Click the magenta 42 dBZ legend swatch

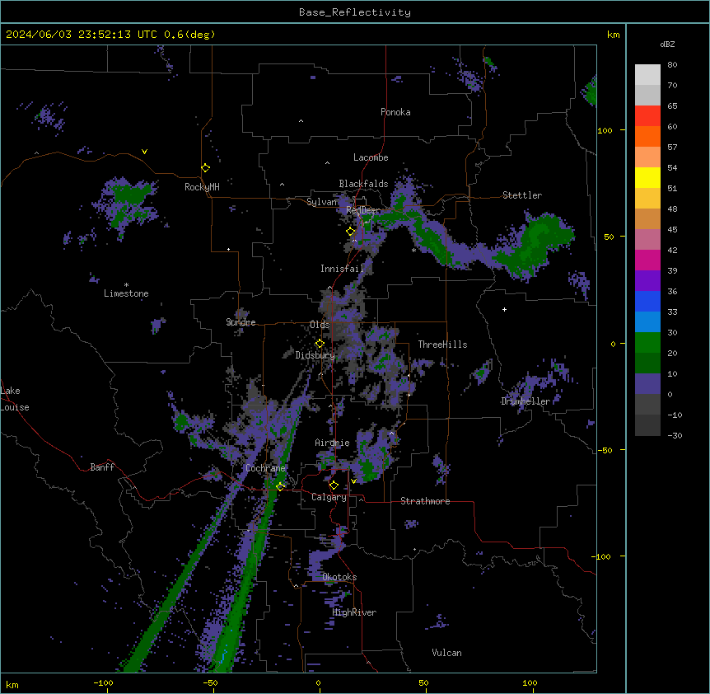tap(647, 260)
